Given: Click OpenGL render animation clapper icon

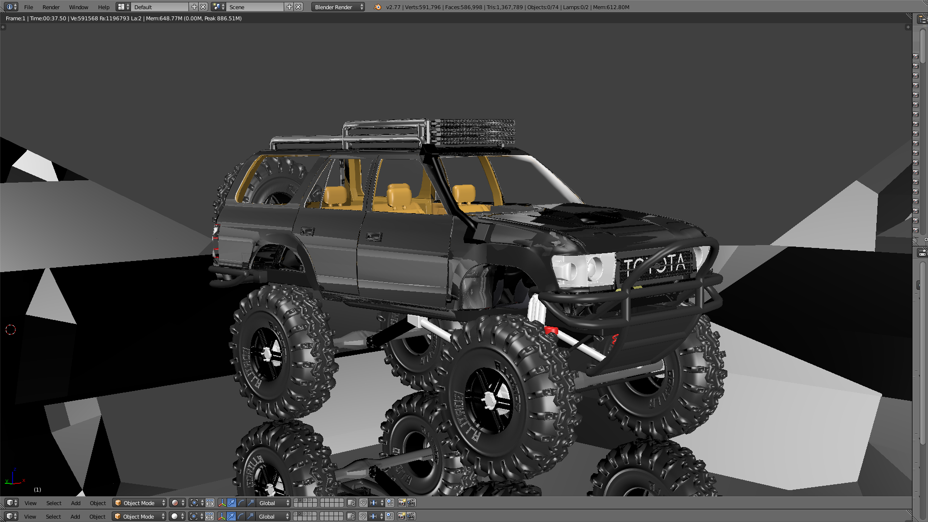Looking at the screenshot, I should coord(411,503).
